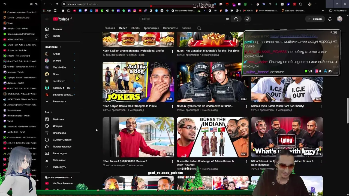
Task: Switch to channel Главная tab
Action: tap(110, 28)
